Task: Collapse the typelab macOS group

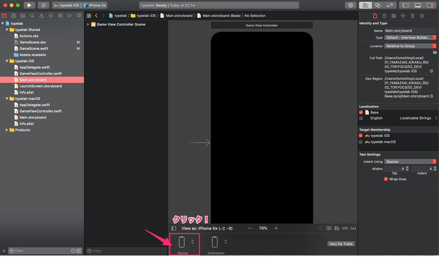Action: pos(7,99)
